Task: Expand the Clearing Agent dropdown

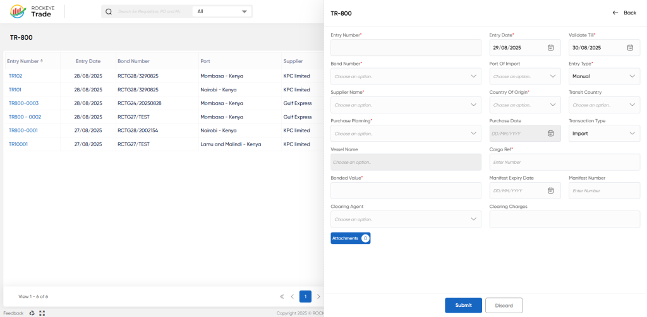Action: pyautogui.click(x=406, y=219)
